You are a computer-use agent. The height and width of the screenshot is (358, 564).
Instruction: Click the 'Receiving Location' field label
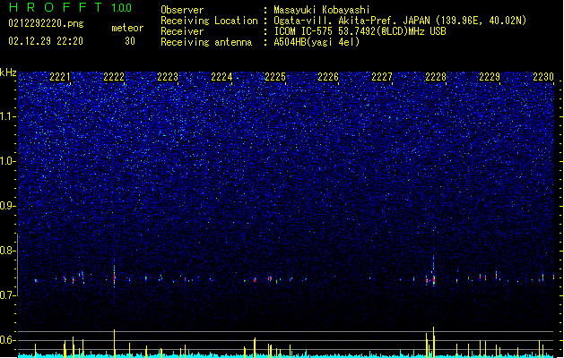[209, 21]
